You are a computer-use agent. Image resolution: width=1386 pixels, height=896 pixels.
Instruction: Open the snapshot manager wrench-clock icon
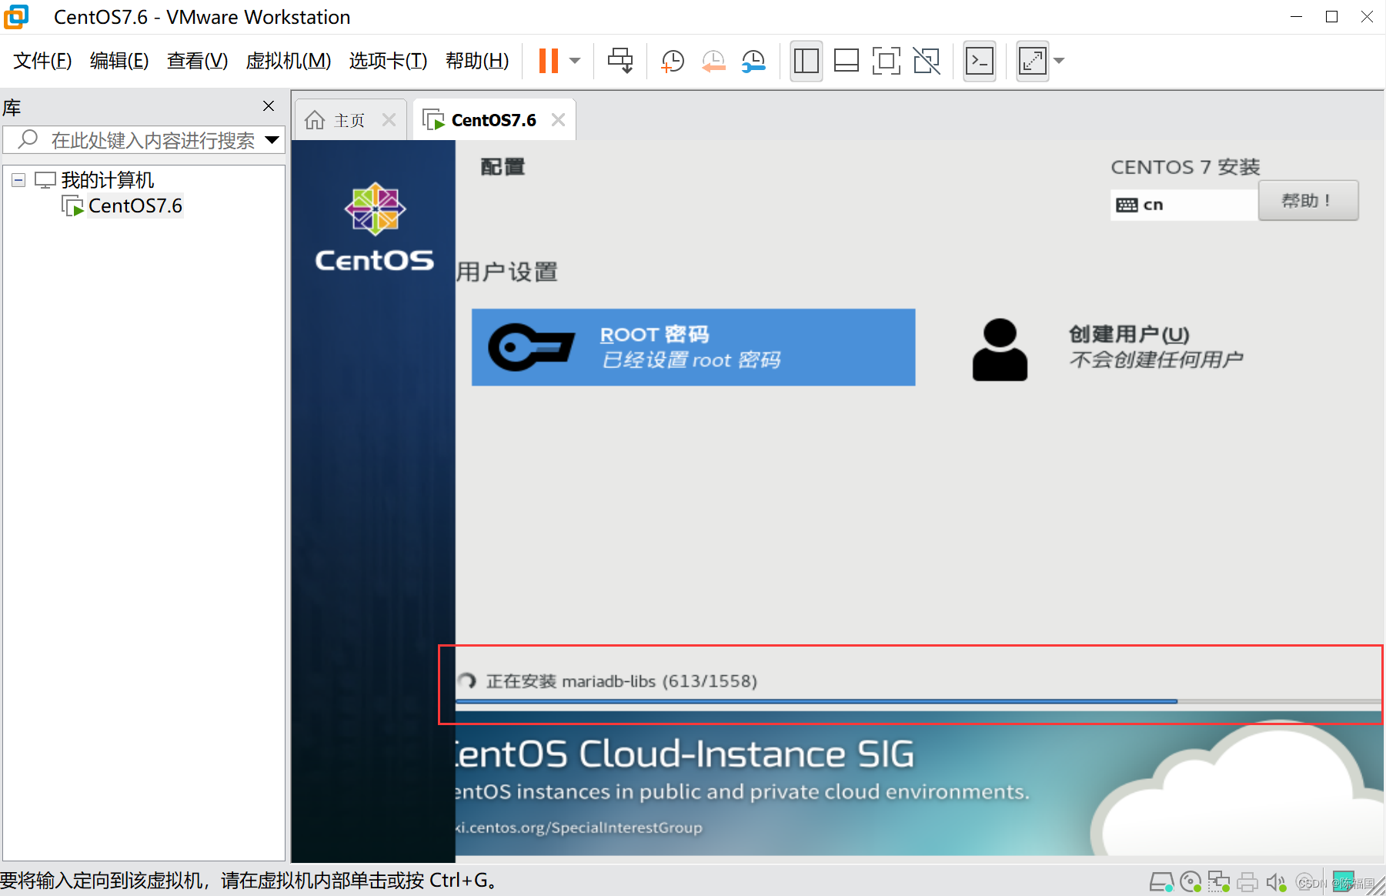pyautogui.click(x=753, y=61)
